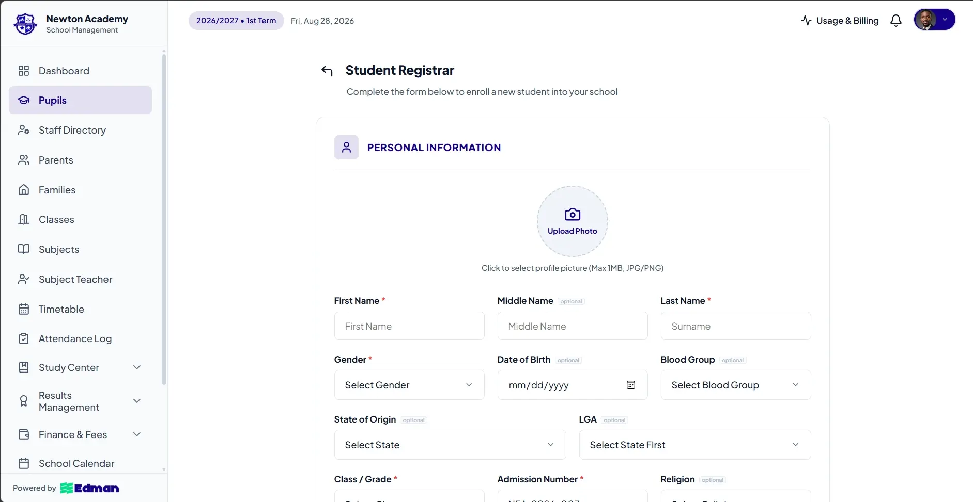Click the notifications bell icon
973x502 pixels.
(896, 21)
